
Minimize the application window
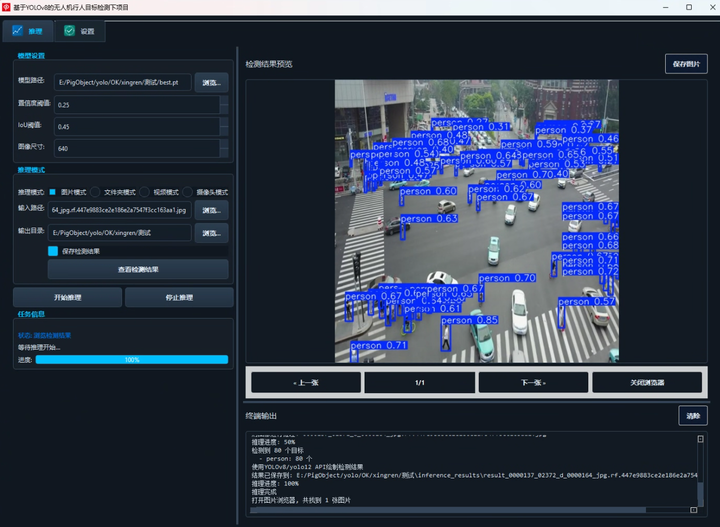[665, 7]
